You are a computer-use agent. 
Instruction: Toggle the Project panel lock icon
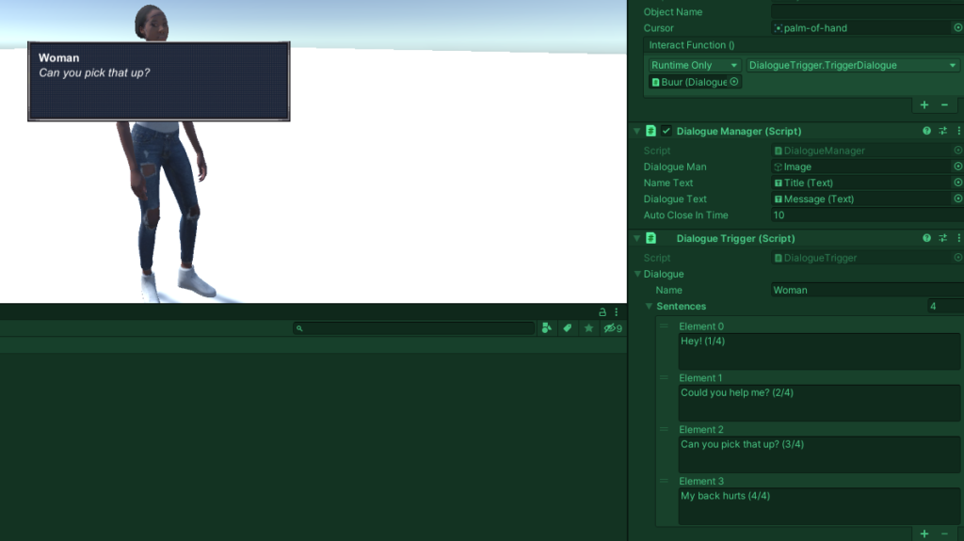[x=602, y=311]
